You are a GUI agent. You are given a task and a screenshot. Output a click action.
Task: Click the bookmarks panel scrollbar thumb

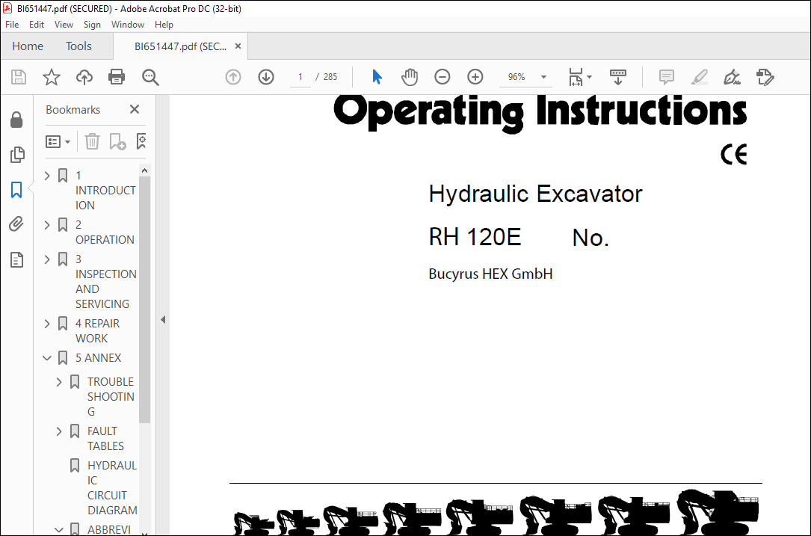[145, 300]
